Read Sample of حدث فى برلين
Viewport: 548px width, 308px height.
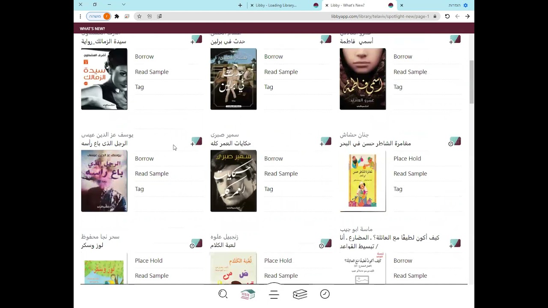tap(281, 72)
